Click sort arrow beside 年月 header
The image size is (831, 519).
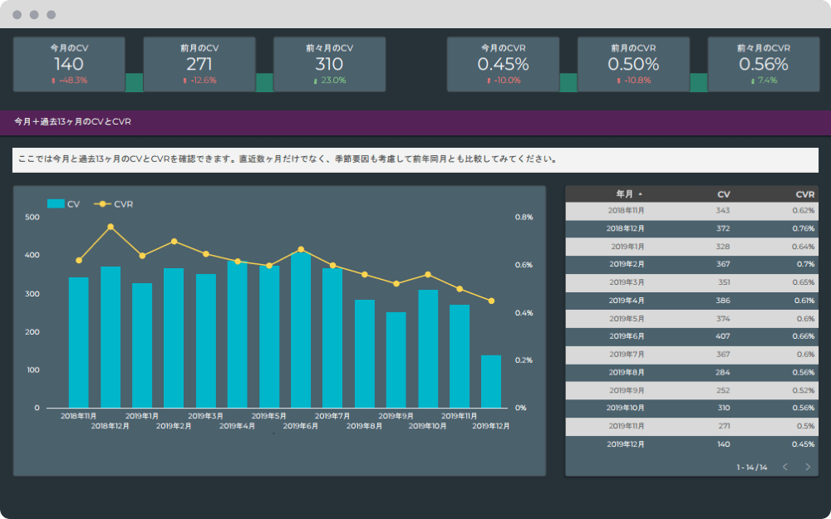point(640,194)
